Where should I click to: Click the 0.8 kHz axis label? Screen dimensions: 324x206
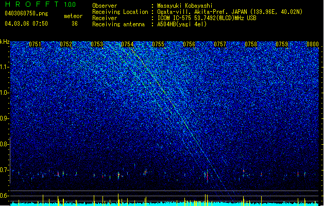5,144
